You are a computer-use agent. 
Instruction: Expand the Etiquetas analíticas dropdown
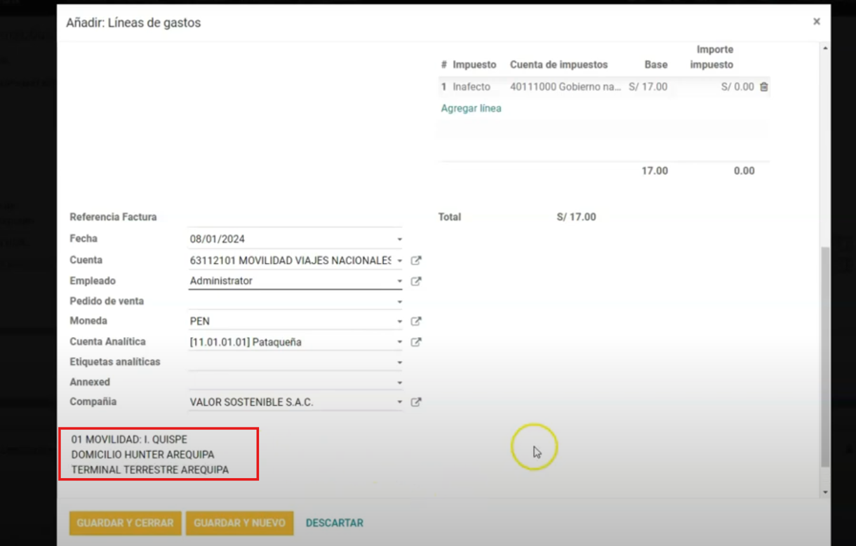tap(399, 363)
